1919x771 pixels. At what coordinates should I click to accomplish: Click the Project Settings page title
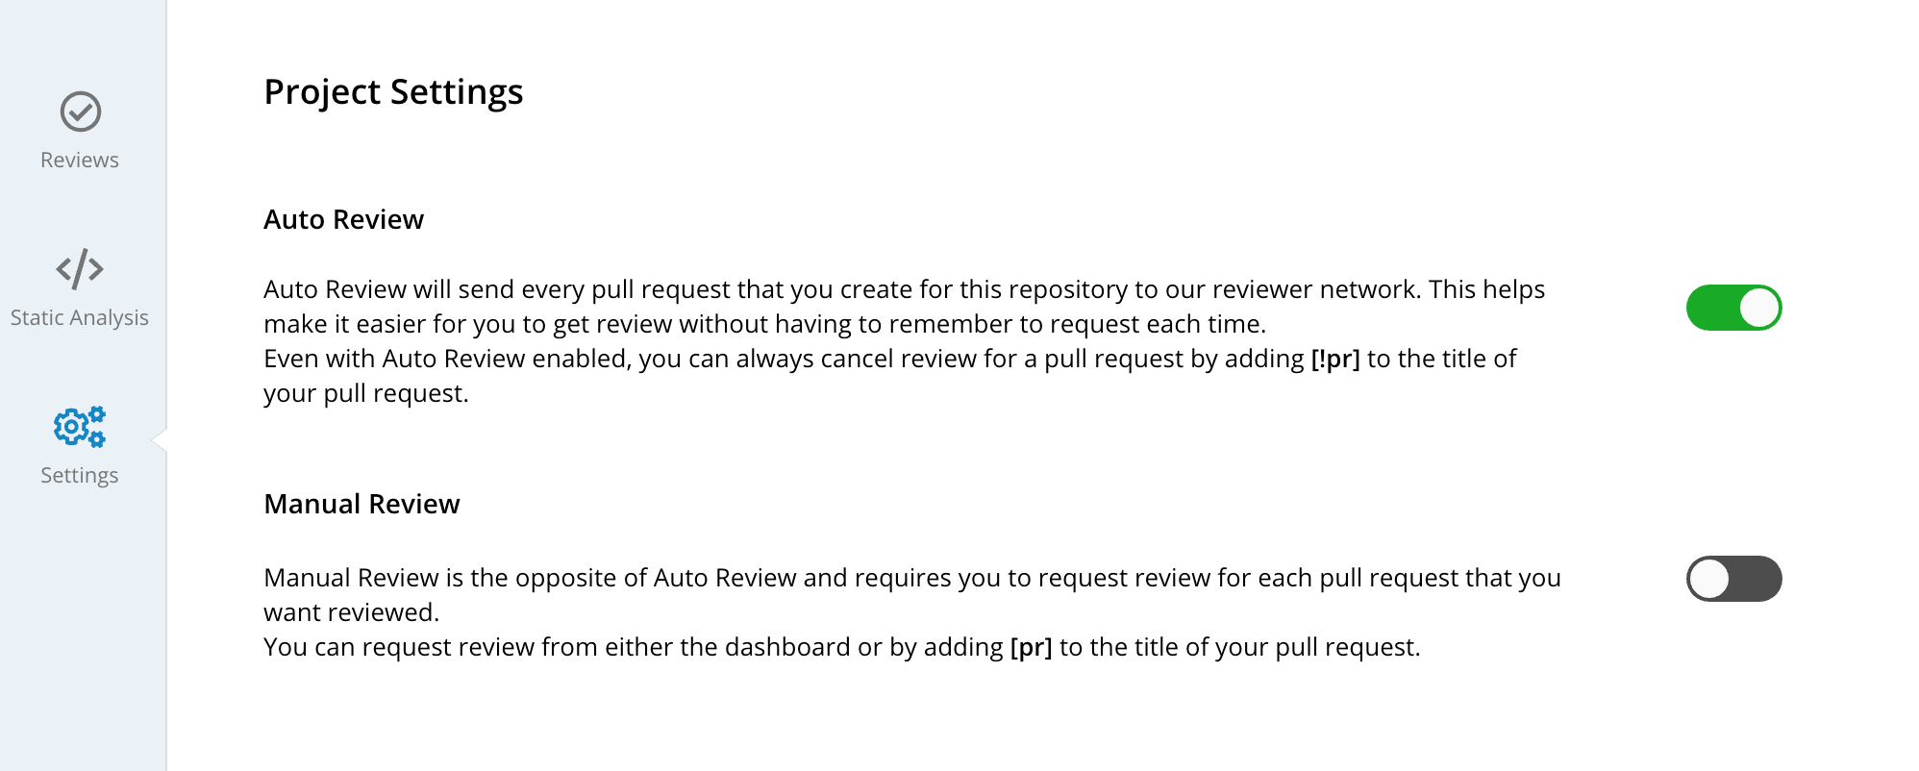[x=393, y=92]
